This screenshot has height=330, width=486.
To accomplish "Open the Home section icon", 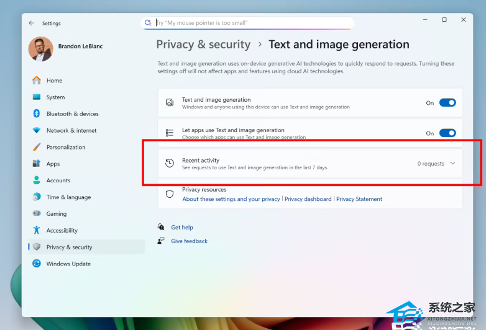I will 37,81.
